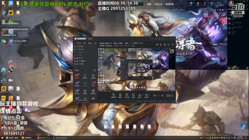Click the speaker icon in streaming toolbar

pyautogui.click(x=146, y=95)
